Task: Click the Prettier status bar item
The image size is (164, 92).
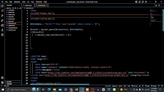Action: 154,86
